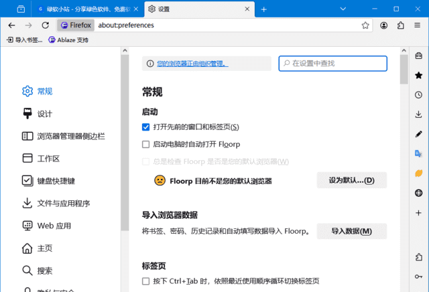429x292 pixels.
Task: Open bookmarks panel with the star sidebar icon
Action: pos(418,75)
